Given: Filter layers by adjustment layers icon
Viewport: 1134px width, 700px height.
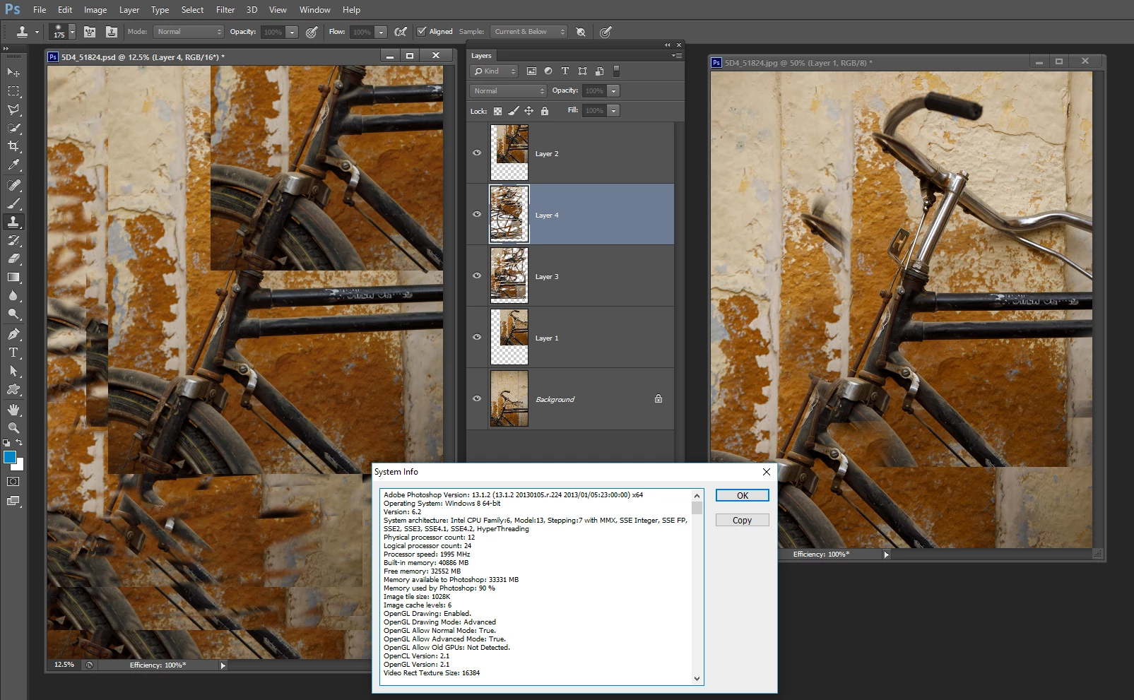Looking at the screenshot, I should [548, 71].
